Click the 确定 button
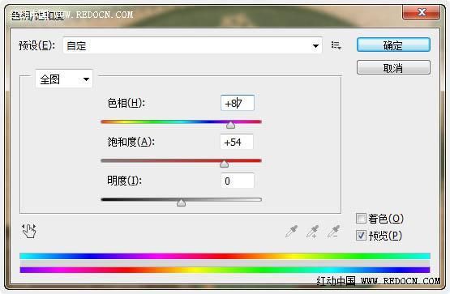The width and height of the screenshot is (450, 294). pos(393,45)
